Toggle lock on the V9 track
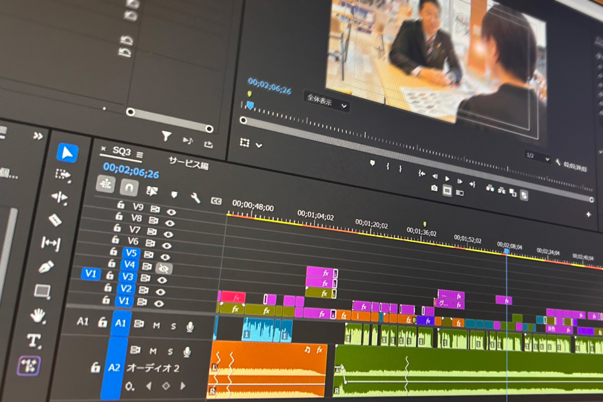Image resolution: width=603 pixels, height=402 pixels. click(121, 204)
